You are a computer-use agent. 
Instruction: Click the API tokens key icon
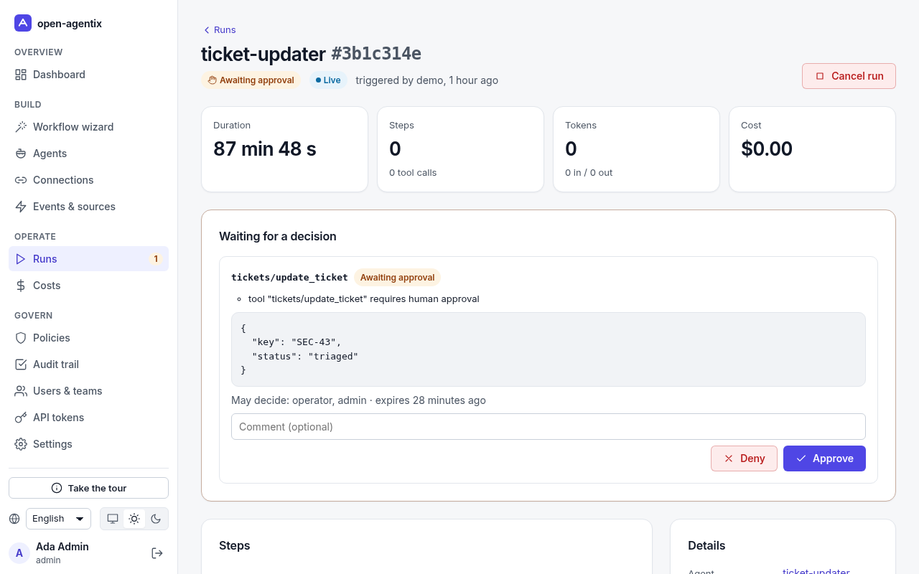pos(21,418)
